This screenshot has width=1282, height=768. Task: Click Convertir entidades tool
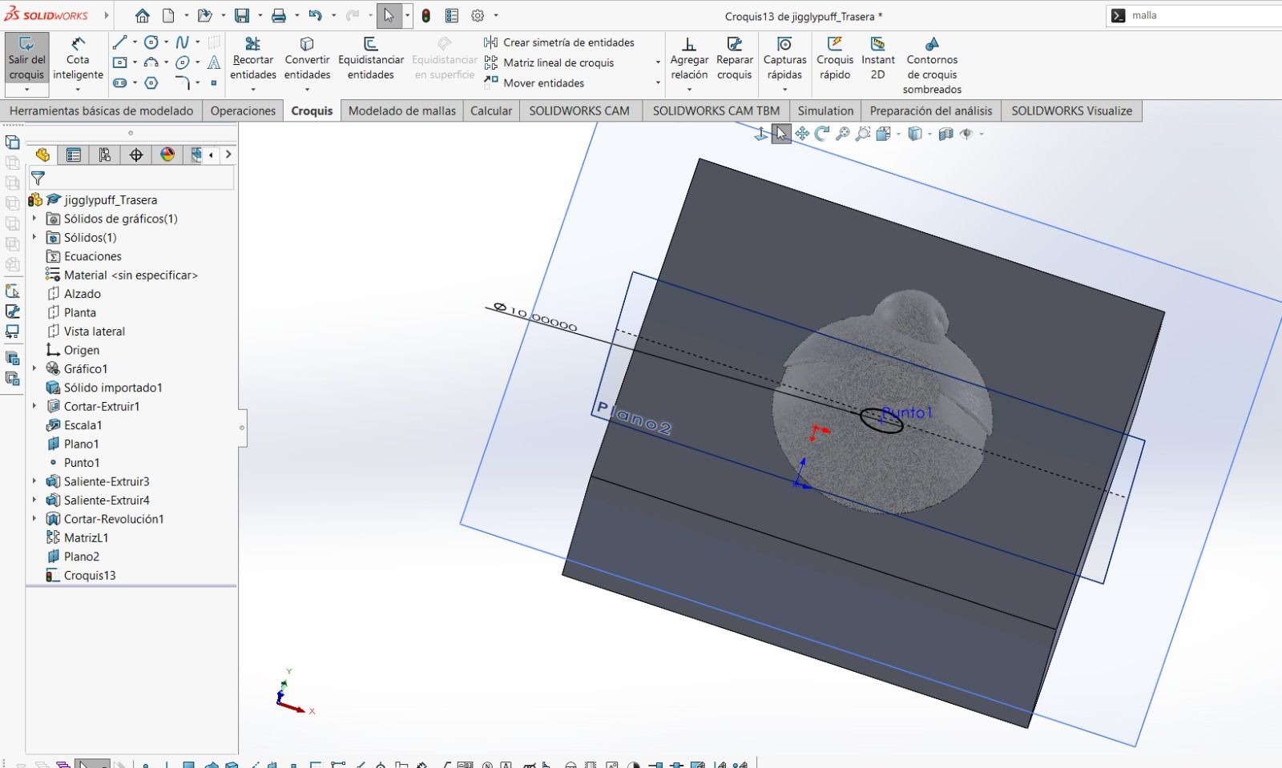pos(307,58)
